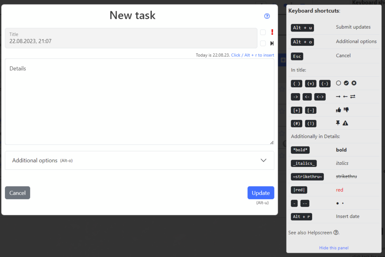Expand the Additional options section

(139, 160)
